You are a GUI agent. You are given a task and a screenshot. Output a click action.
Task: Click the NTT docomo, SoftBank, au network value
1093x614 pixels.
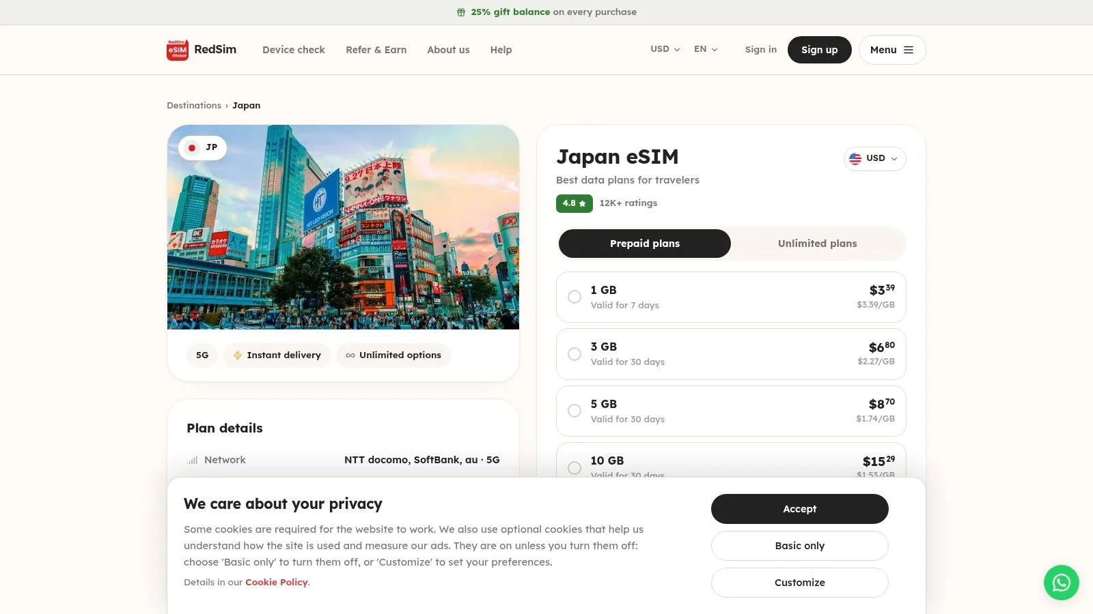(422, 460)
